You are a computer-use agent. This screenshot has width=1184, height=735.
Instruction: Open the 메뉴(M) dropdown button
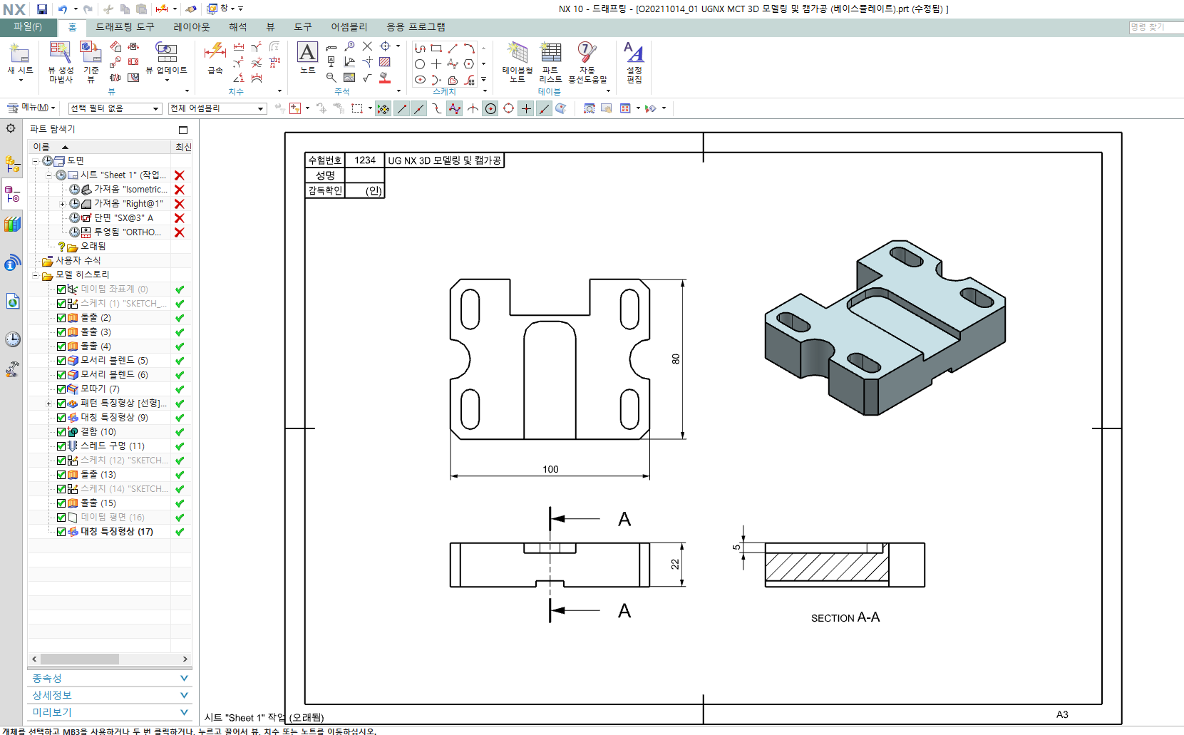point(31,108)
